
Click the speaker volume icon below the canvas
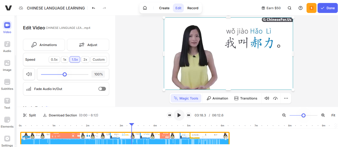[x=267, y=98]
